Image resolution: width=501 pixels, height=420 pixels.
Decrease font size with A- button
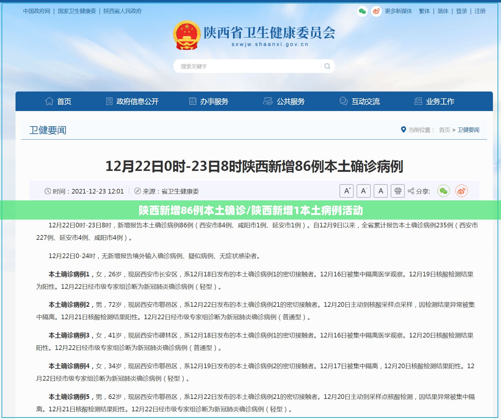tap(363, 191)
